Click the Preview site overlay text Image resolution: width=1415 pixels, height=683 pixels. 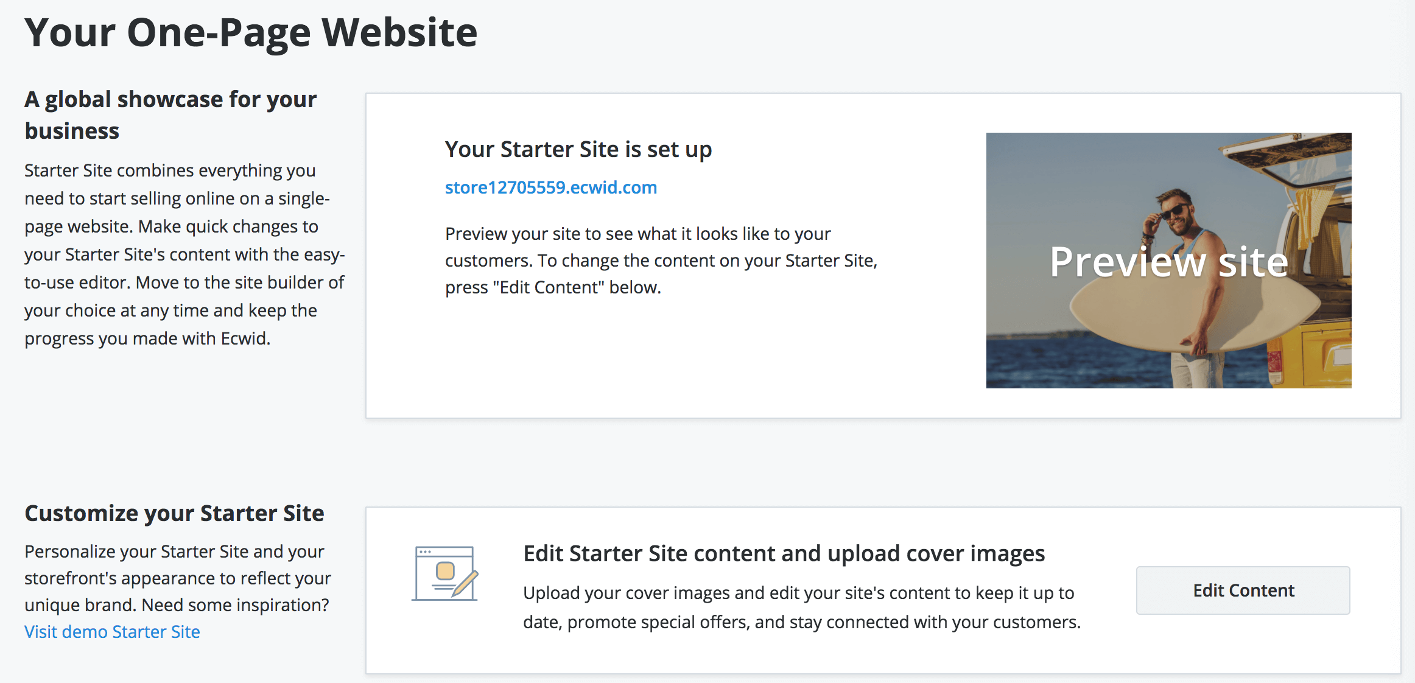1168,262
